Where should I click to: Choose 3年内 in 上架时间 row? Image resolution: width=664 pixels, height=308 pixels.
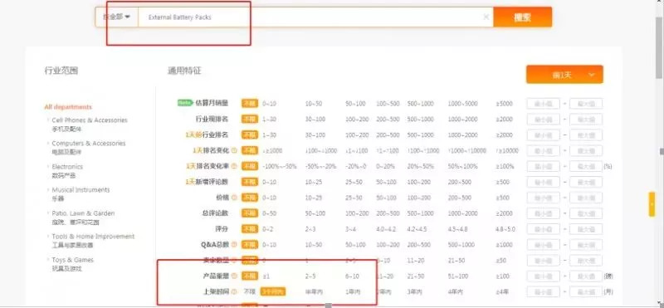click(414, 291)
